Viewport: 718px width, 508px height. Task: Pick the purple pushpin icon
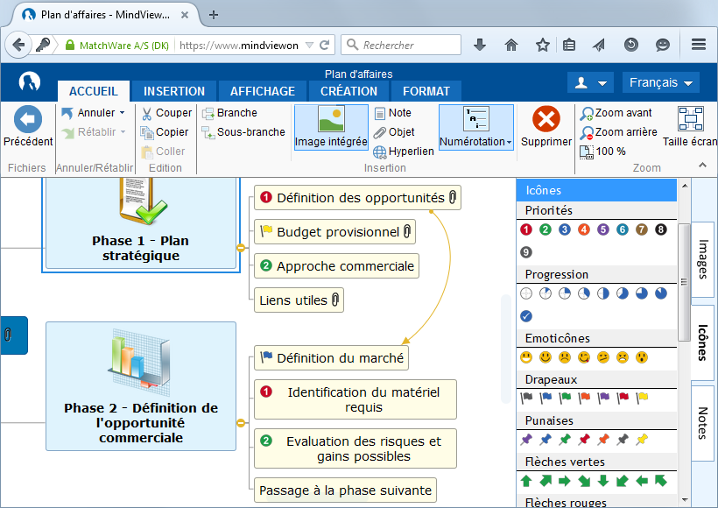(526, 440)
